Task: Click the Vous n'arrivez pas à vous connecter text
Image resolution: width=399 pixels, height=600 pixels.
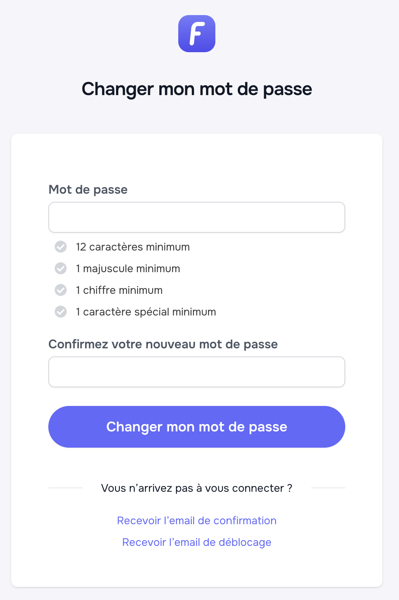Action: 196,488
